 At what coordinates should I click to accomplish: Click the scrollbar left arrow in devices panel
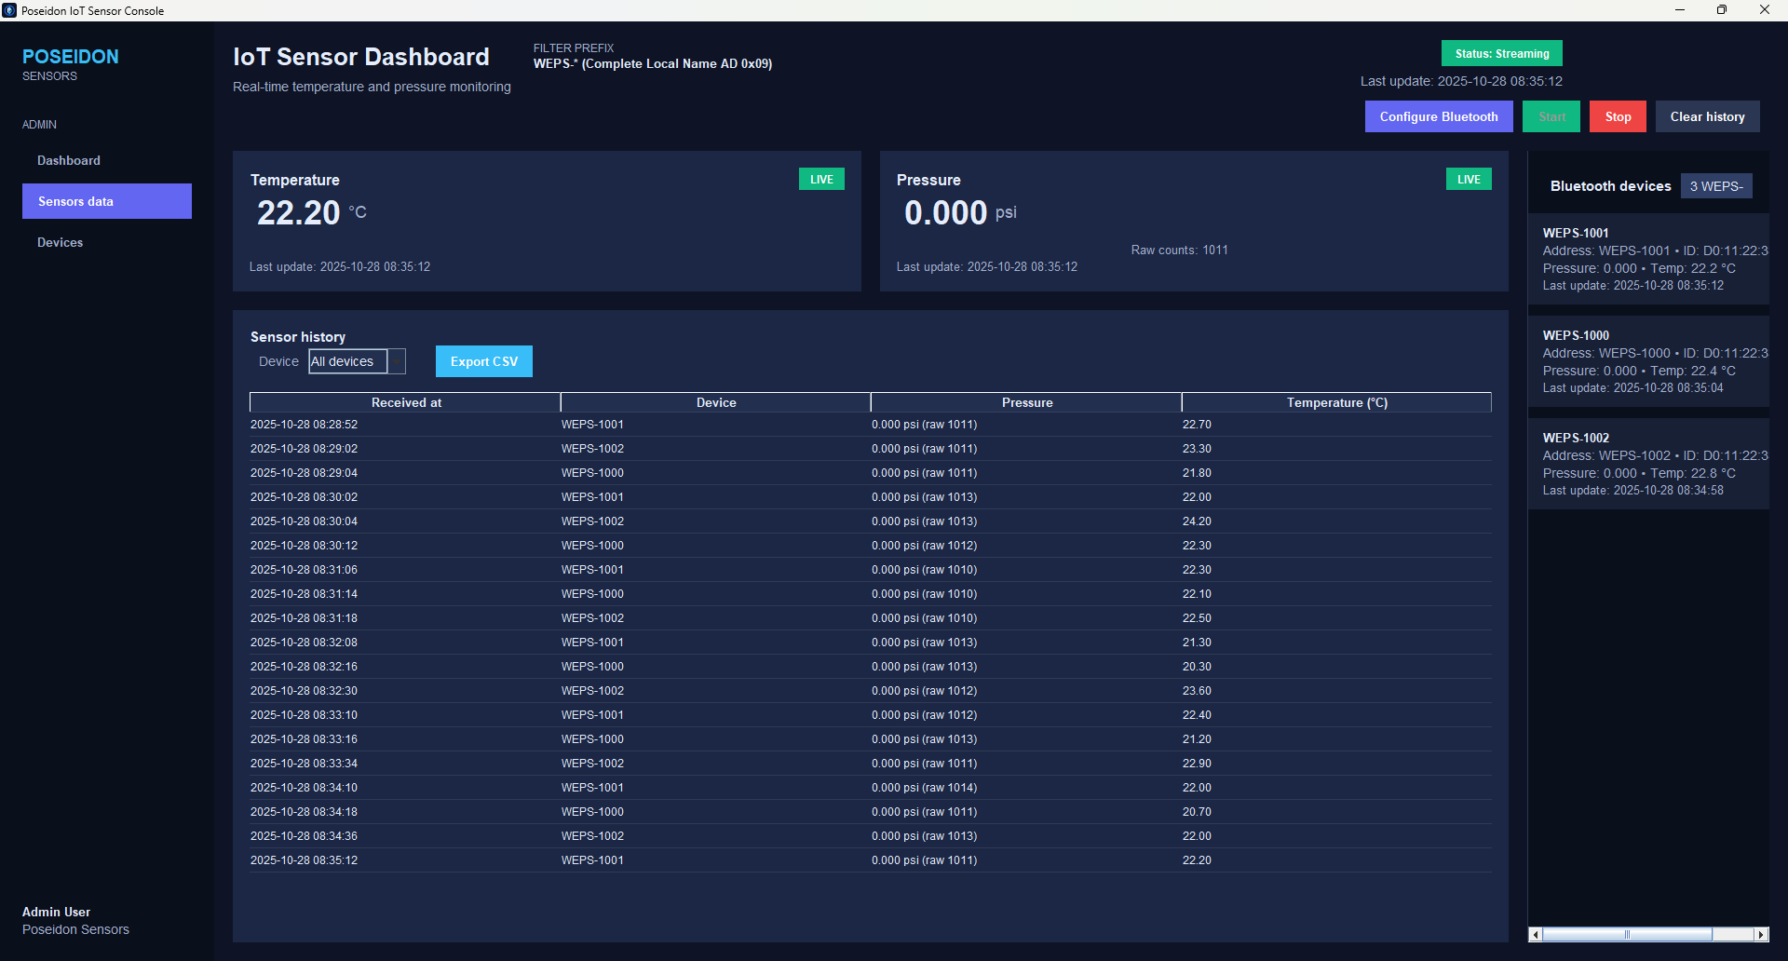point(1536,934)
